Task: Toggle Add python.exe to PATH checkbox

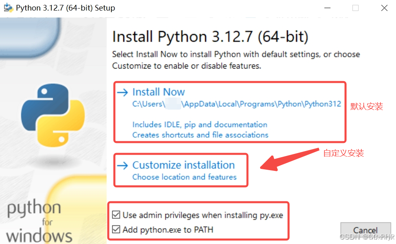Action: tap(116, 229)
